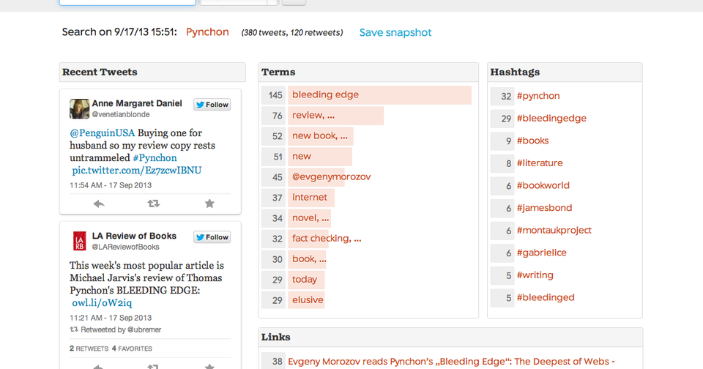This screenshot has height=369, width=703.
Task: Select the 'internet' term
Action: pos(311,198)
